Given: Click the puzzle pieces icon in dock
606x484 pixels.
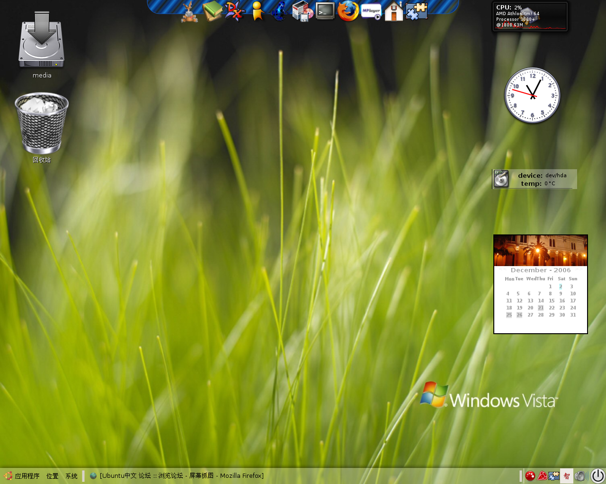Looking at the screenshot, I should click(x=417, y=11).
